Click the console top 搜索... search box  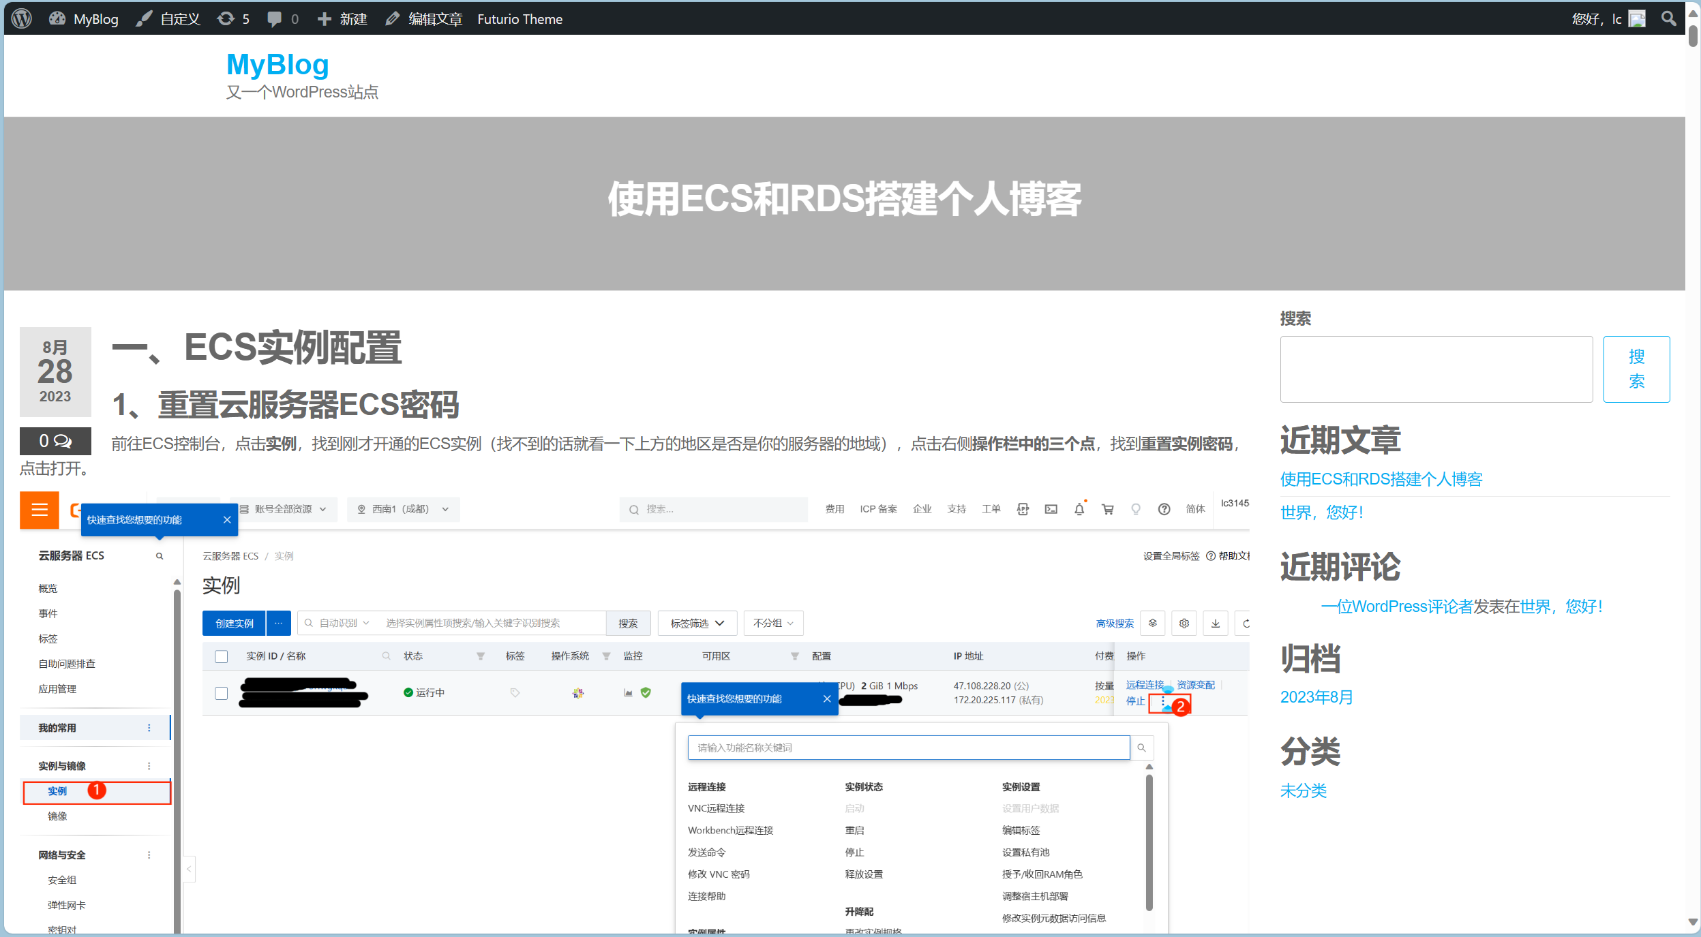coord(714,509)
